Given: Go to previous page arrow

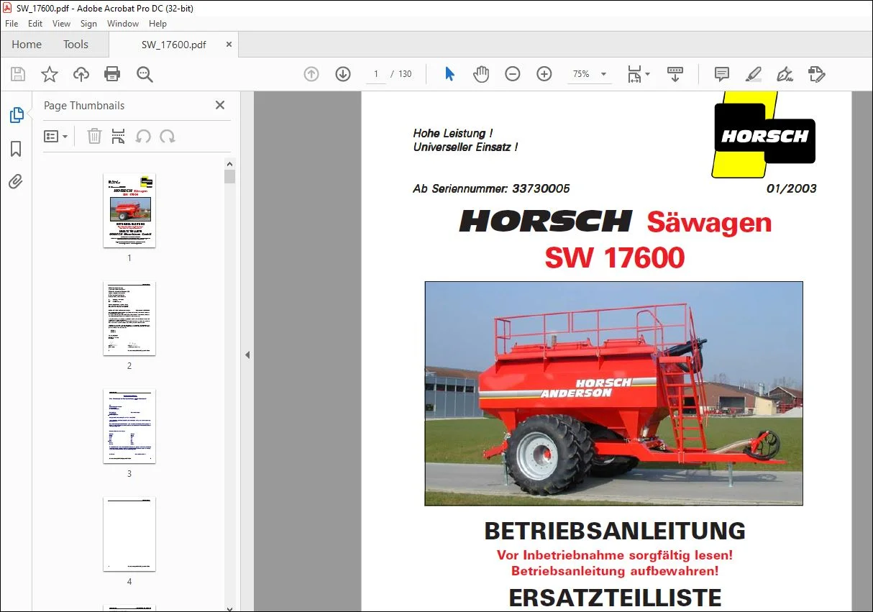Looking at the screenshot, I should (x=311, y=74).
